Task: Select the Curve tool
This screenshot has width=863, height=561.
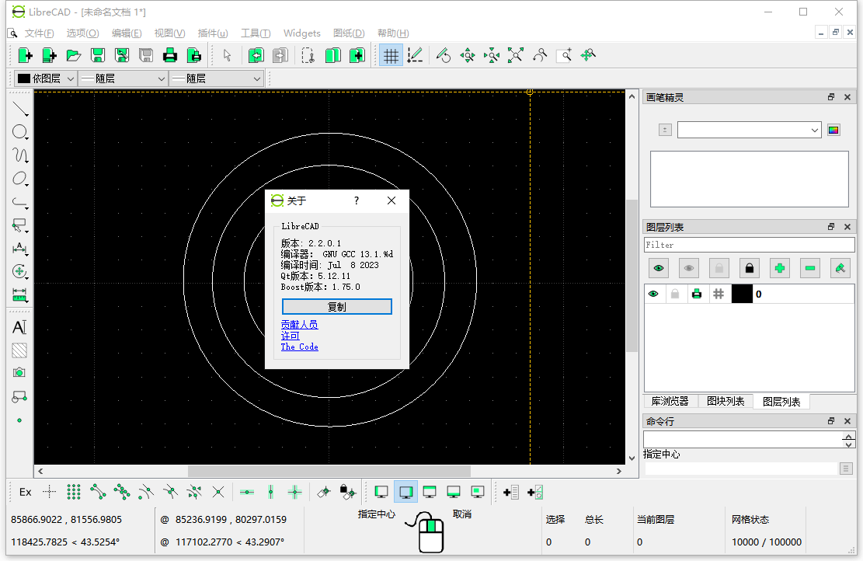Action: [20, 155]
